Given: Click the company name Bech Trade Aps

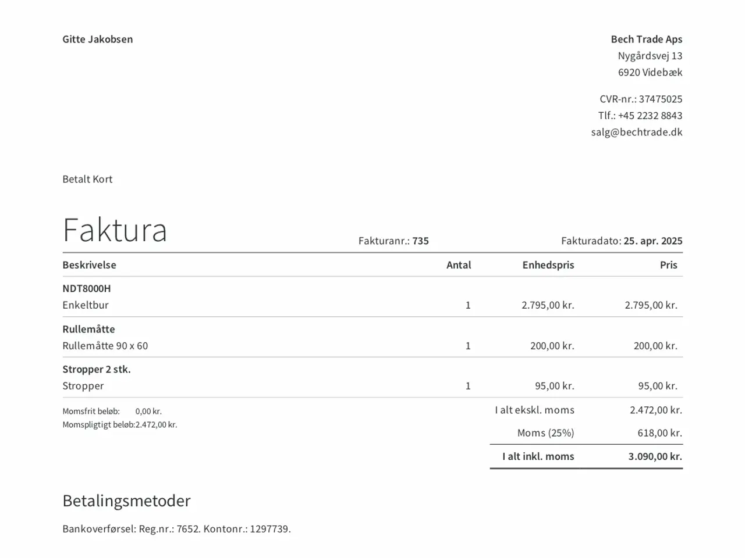Looking at the screenshot, I should click(647, 40).
